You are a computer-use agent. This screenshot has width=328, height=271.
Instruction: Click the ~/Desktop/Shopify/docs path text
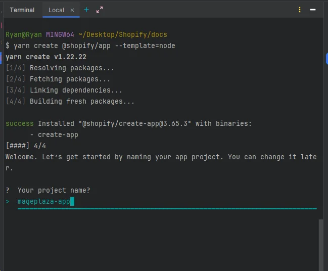[123, 34]
